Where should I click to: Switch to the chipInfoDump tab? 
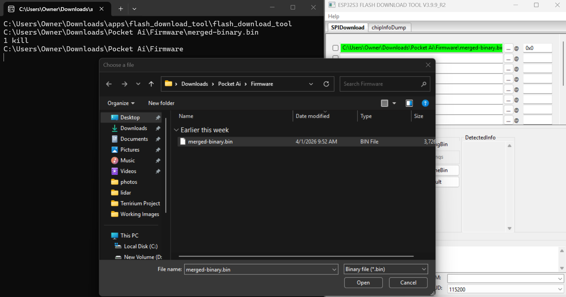click(x=389, y=27)
